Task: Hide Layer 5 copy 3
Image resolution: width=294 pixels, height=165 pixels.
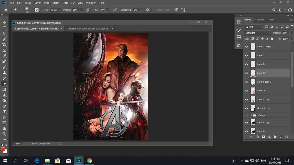Action: point(246,82)
